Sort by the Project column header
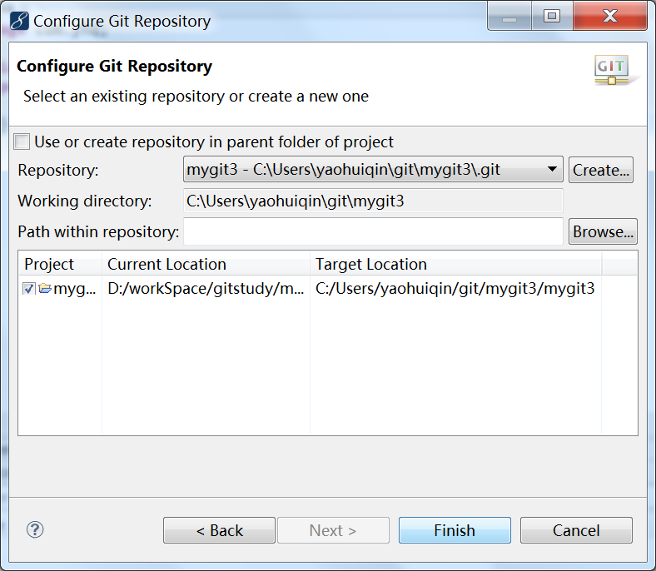 coord(60,264)
